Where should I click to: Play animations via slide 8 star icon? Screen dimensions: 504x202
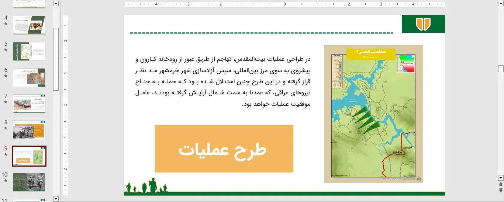click(5, 128)
